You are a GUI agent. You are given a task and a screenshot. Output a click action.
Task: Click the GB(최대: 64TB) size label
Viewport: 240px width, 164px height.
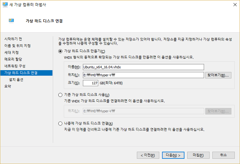tap(111, 83)
